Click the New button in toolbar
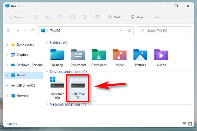The image size is (197, 131). point(16,17)
